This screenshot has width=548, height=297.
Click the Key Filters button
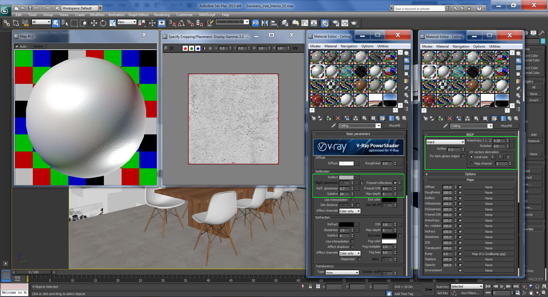pos(470,293)
